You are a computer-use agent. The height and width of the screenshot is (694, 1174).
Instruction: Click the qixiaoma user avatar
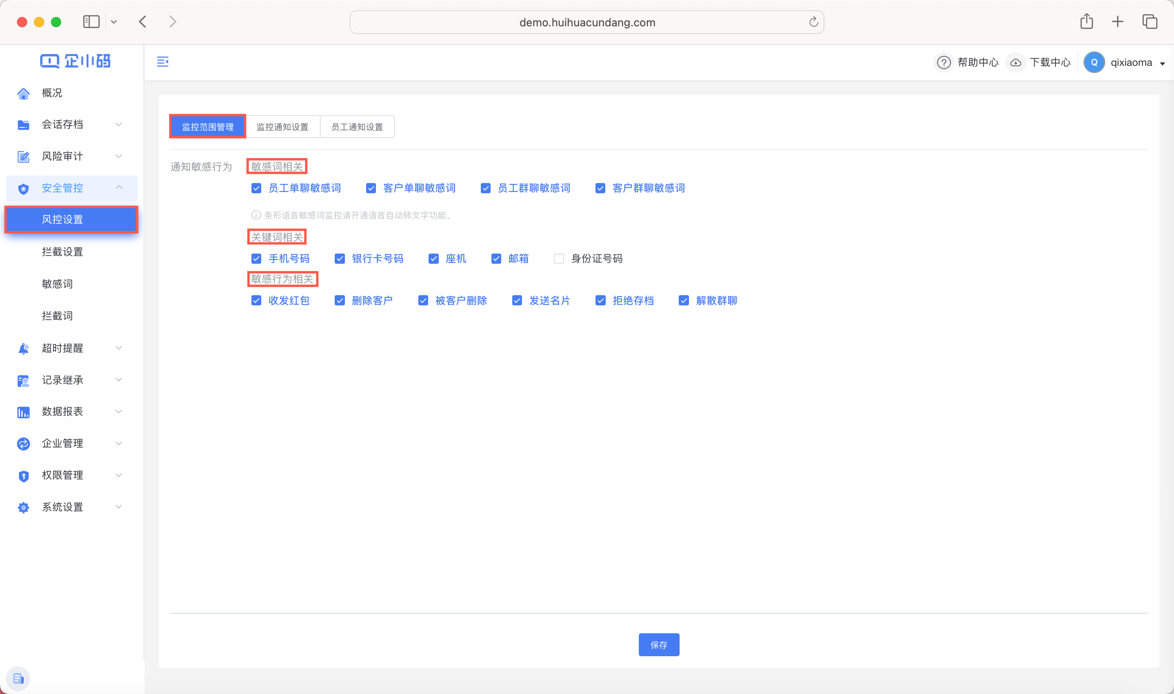1094,63
